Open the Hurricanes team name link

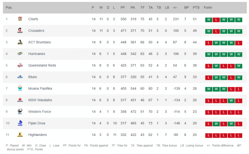click(x=37, y=54)
